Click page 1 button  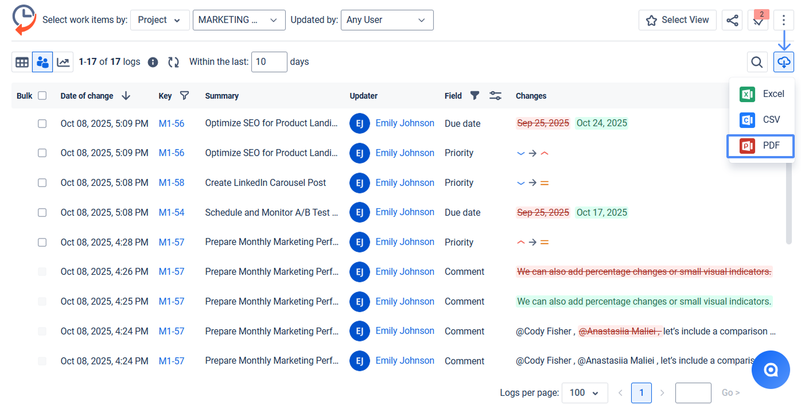[641, 393]
